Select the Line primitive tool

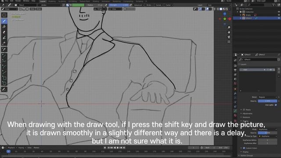[x=4, y=56]
